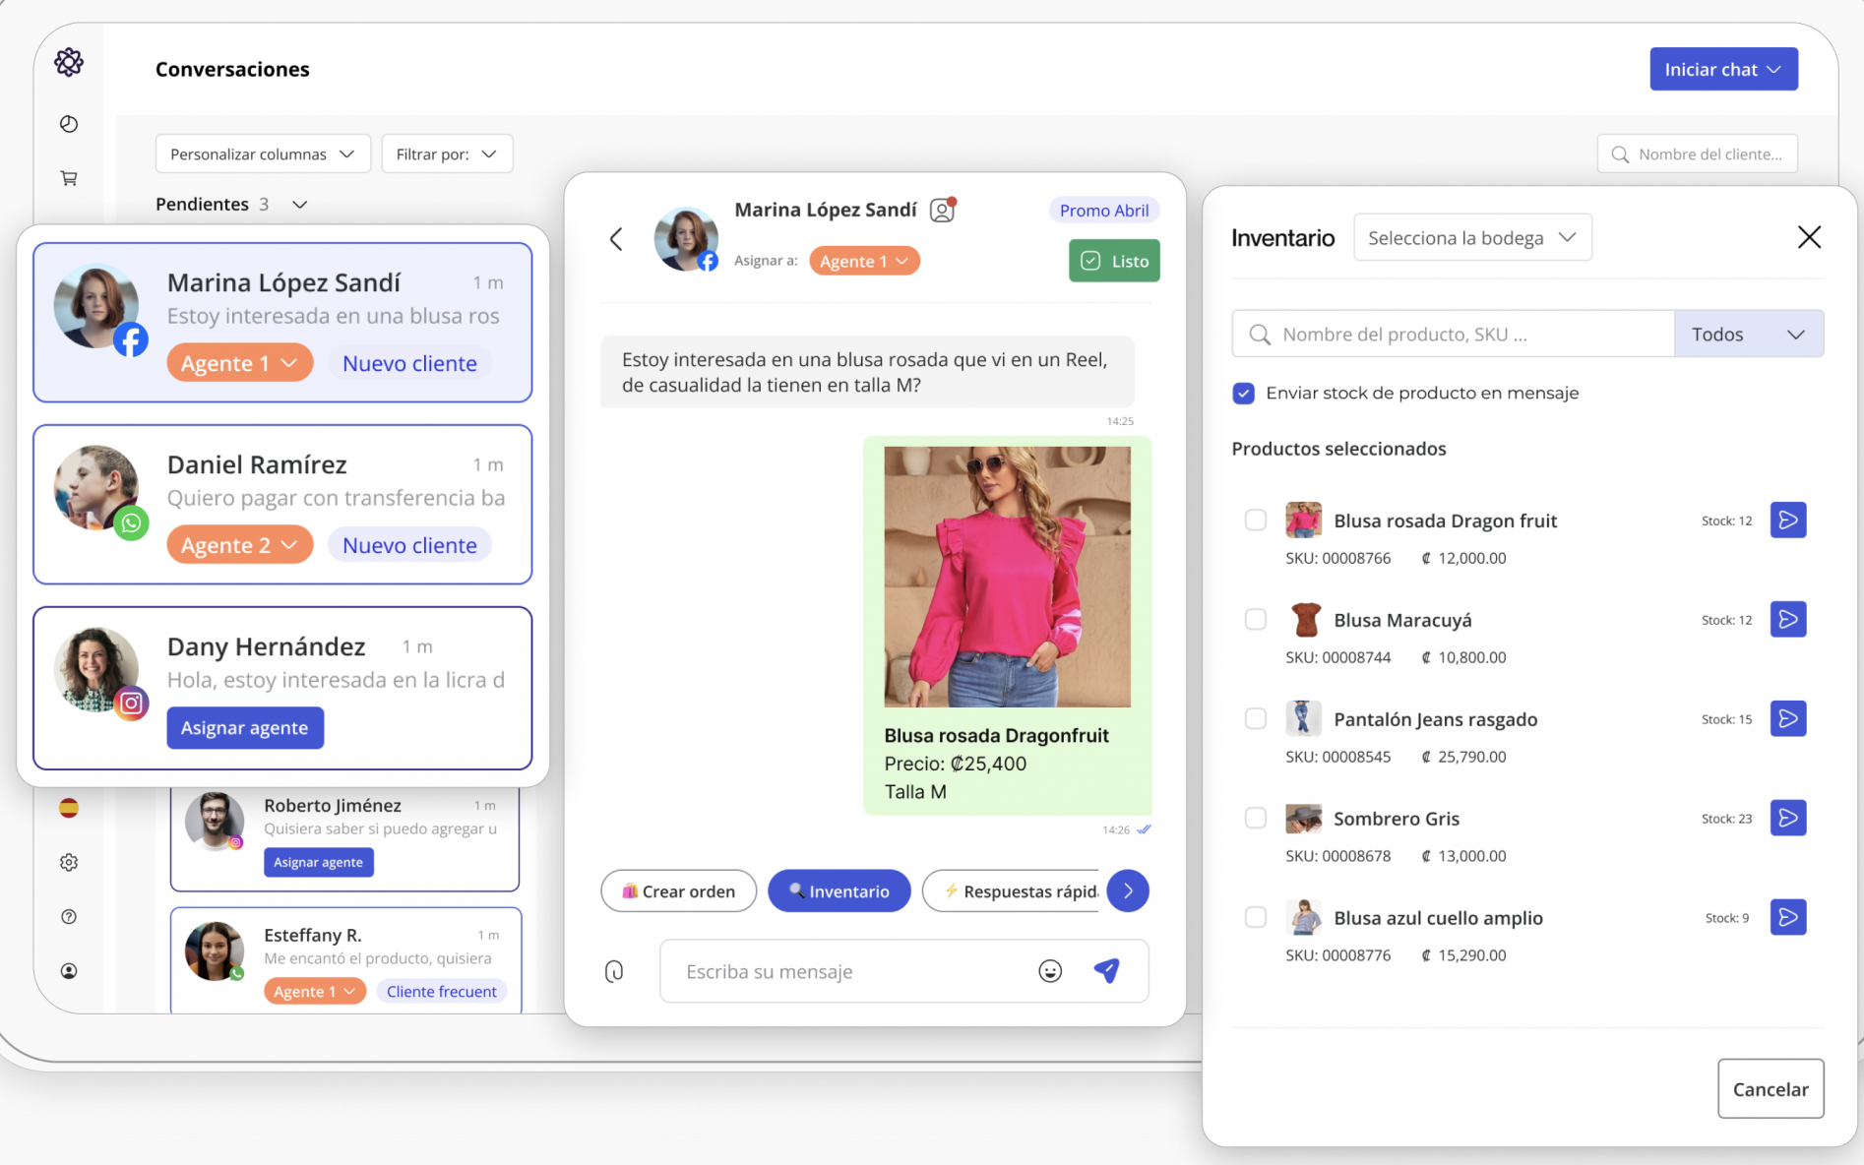
Task: Click the contact profile icon beside Marina's name
Action: click(x=942, y=210)
